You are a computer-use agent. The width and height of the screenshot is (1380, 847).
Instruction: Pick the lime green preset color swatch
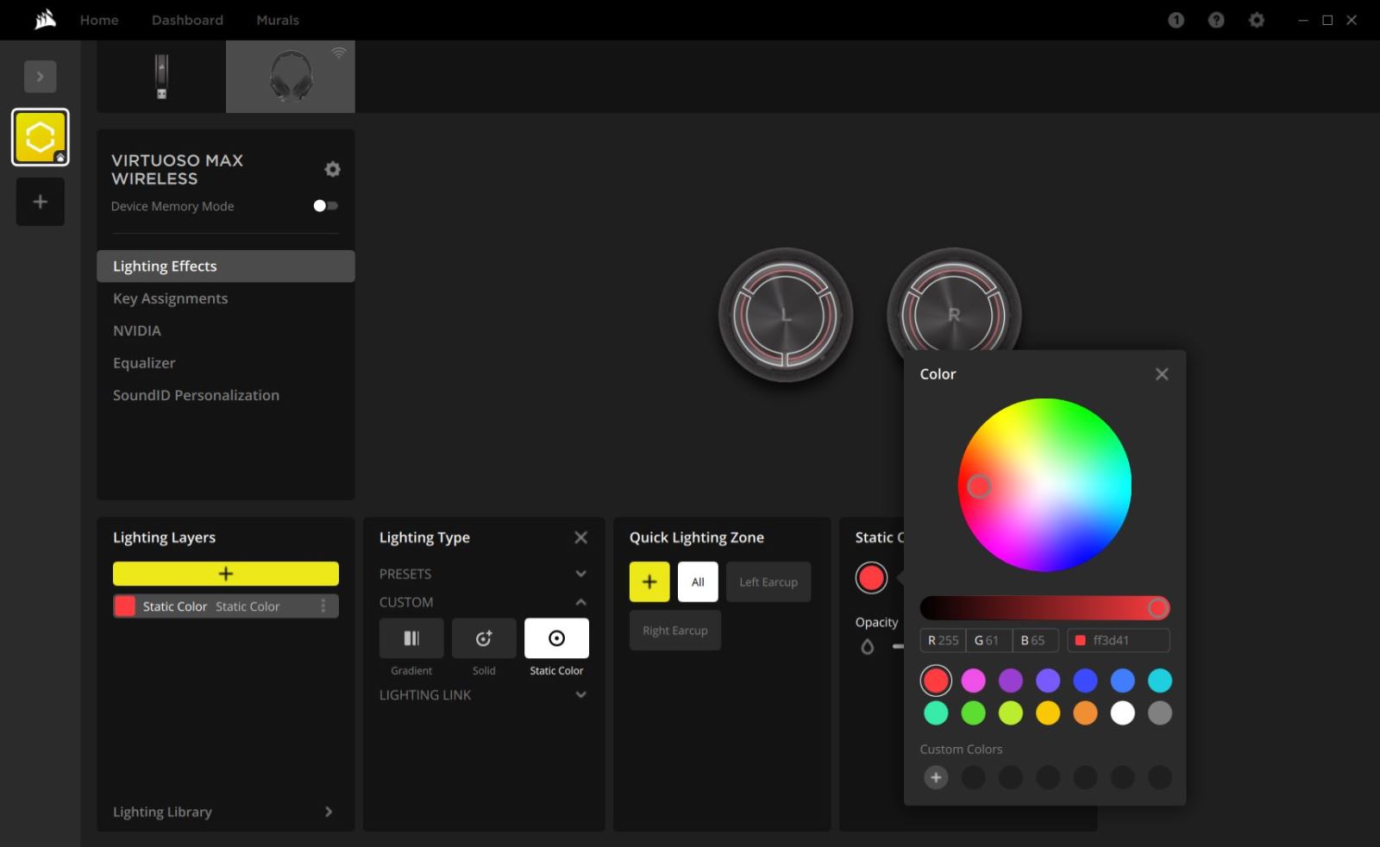pyautogui.click(x=1010, y=712)
